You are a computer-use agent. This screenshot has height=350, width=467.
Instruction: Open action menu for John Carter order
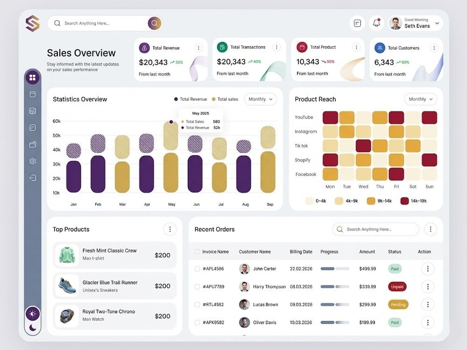428,269
